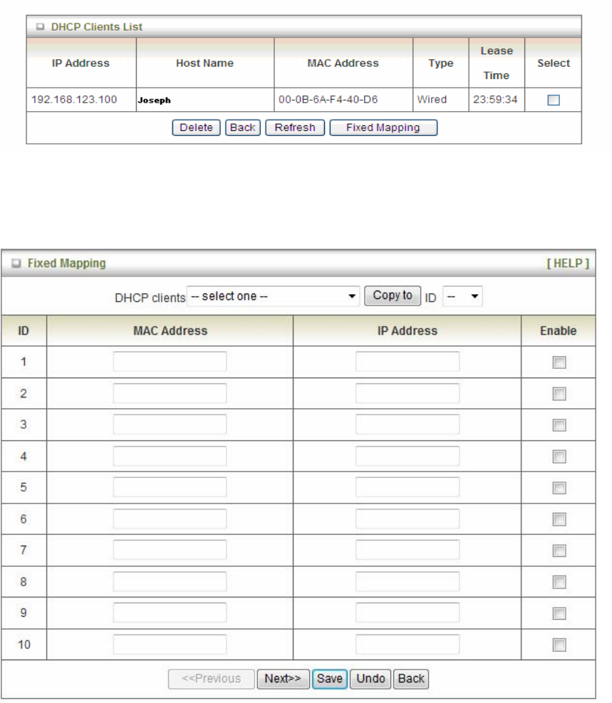This screenshot has height=703, width=612.
Task: Click the MAC Address field for ID 3
Action: tap(170, 424)
